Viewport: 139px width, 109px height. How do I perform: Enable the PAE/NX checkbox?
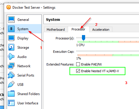78,64
